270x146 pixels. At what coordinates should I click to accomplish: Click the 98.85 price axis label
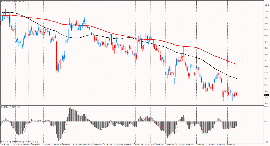point(266,42)
